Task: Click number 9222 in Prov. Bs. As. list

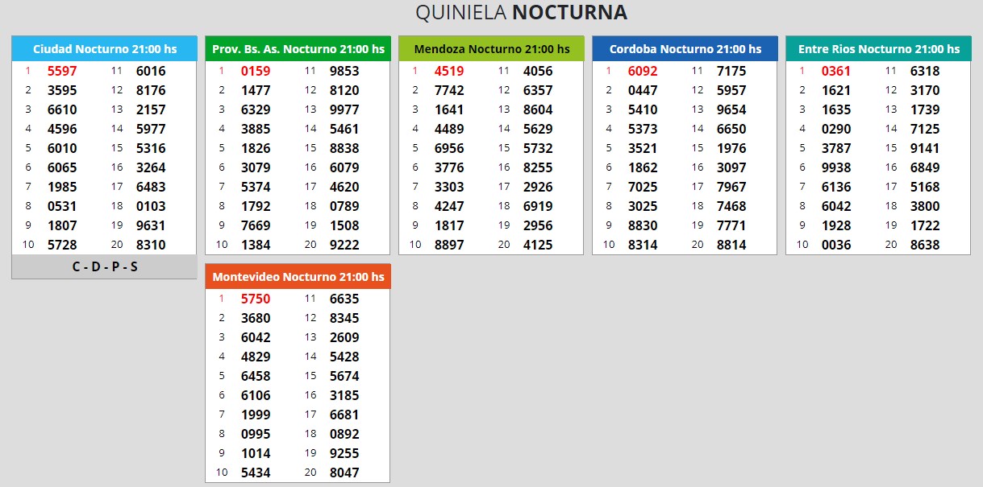Action: (x=344, y=245)
